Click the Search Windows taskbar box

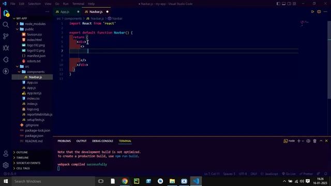point(53,181)
